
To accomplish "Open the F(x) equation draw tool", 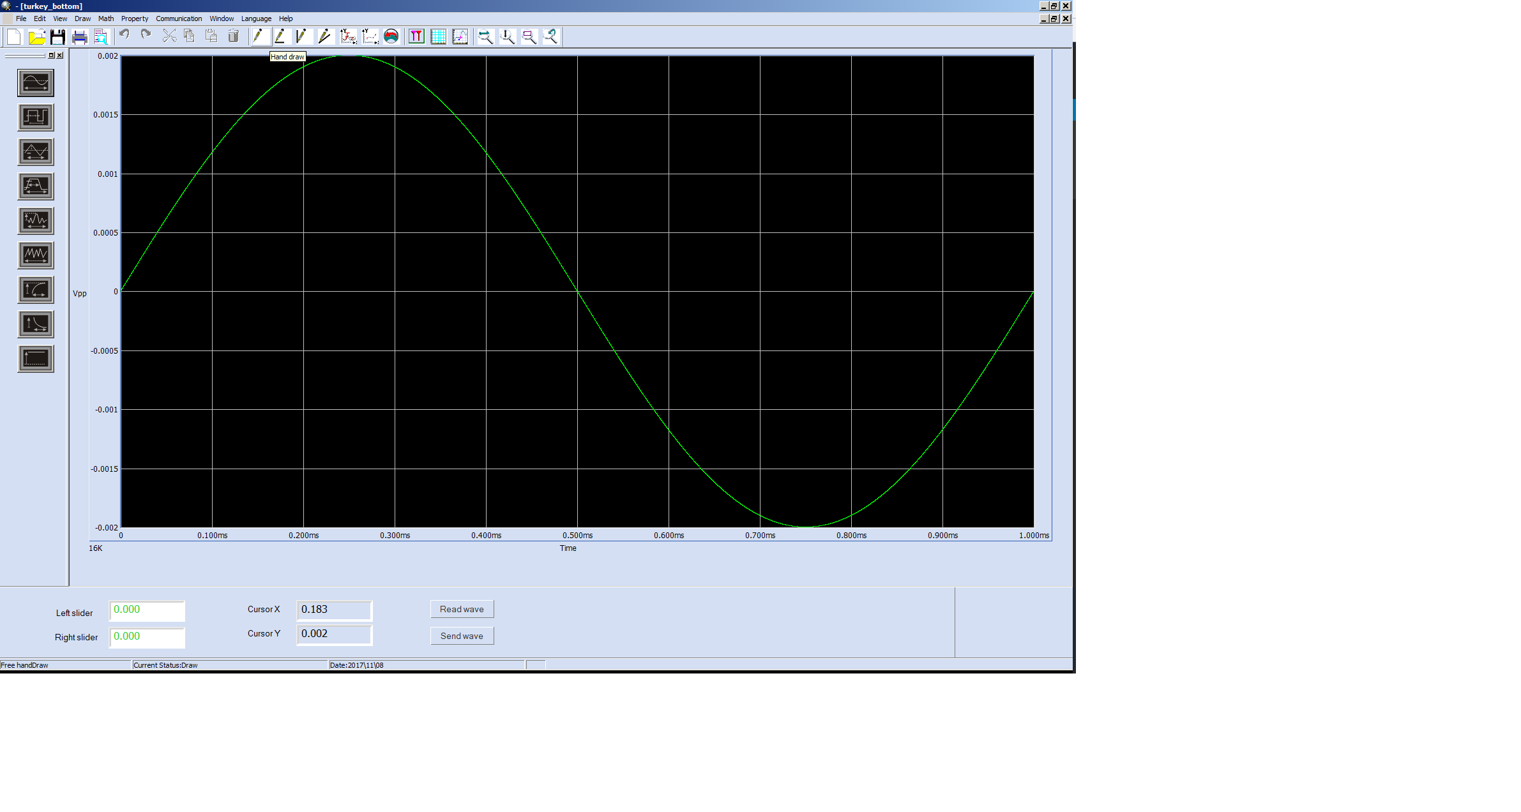I will pos(348,37).
